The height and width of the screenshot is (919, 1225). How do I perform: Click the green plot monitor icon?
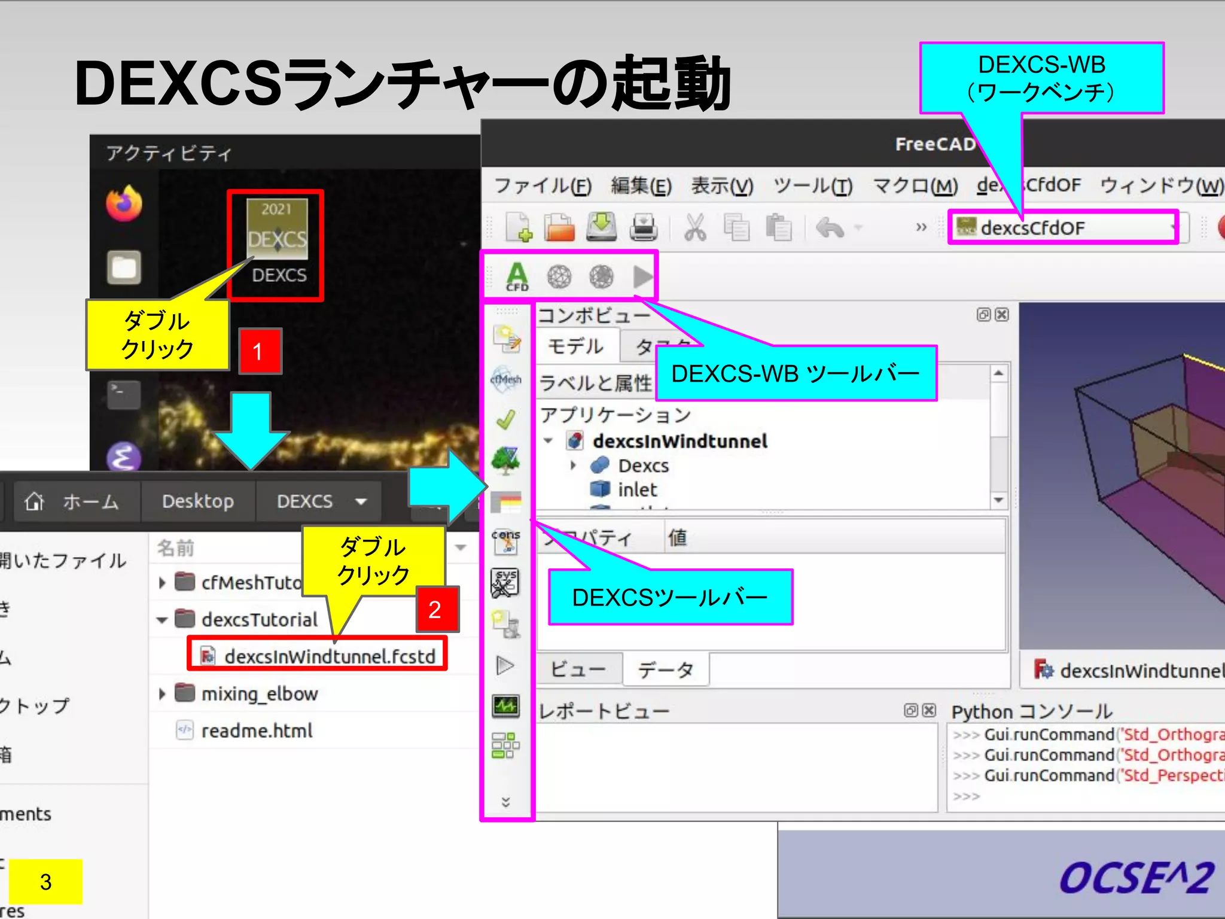tap(506, 706)
